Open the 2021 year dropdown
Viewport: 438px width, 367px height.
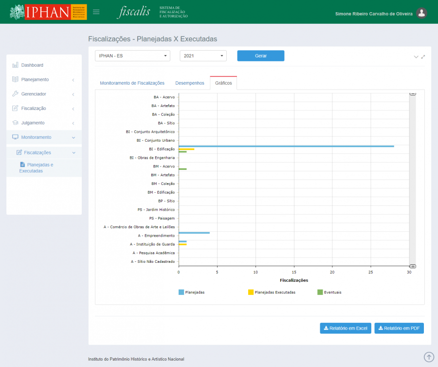point(203,56)
